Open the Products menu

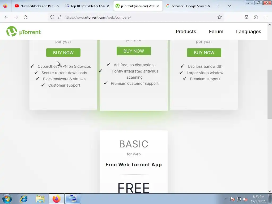(186, 32)
